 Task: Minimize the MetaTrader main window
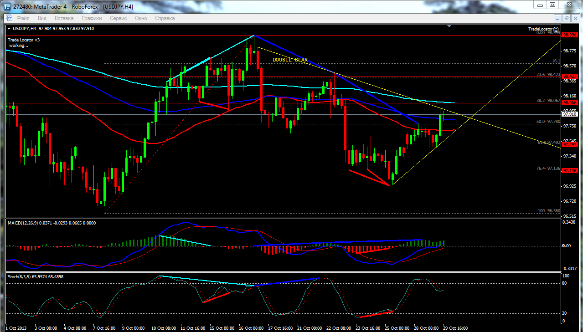540,5
